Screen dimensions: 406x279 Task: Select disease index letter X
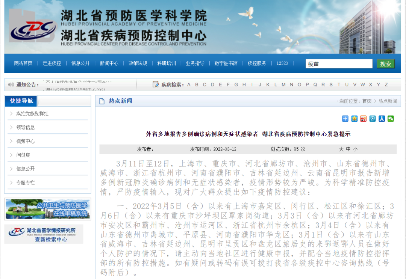click(x=371, y=84)
